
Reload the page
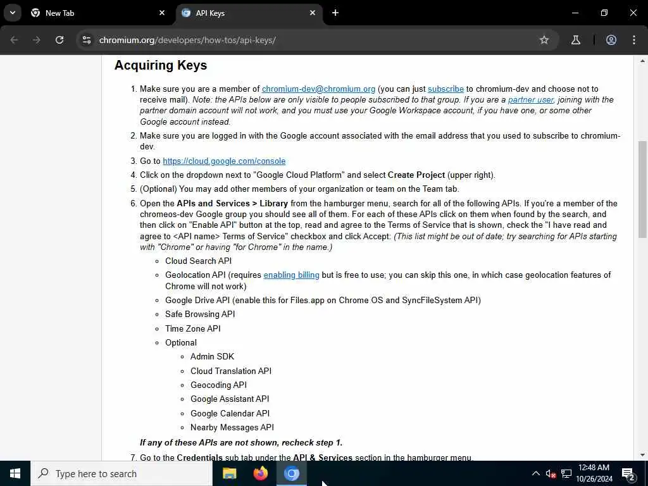[x=59, y=40]
